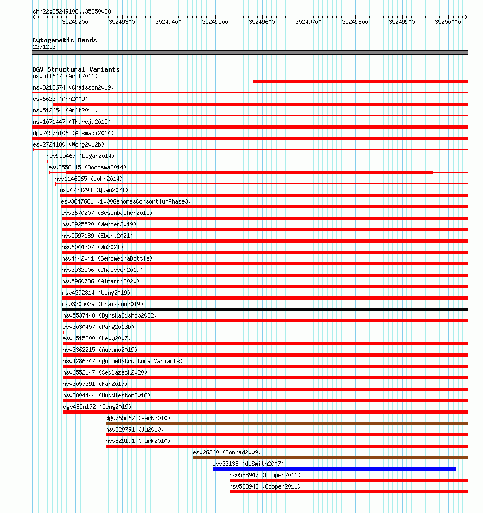Click esv3030457 (Pang2013b) label
Screen dimensions: 483x513
coord(98,327)
